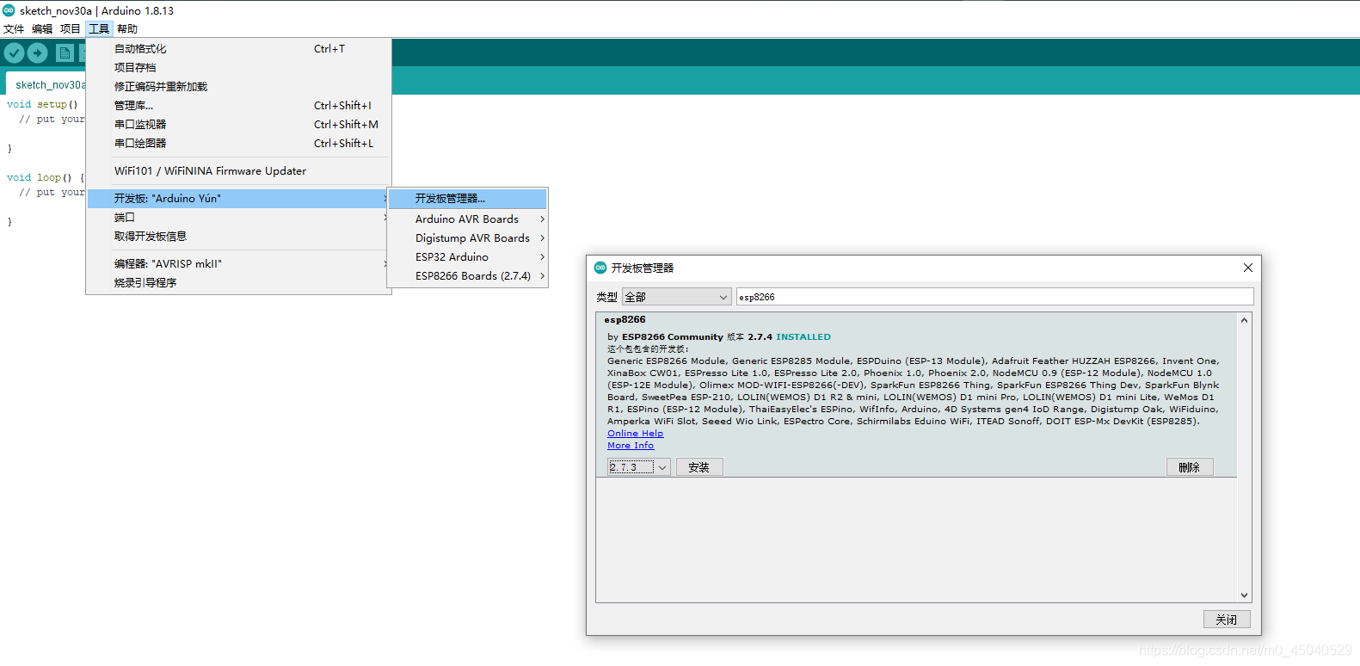
Task: Launch WiFi101 / WiFiNINA Firmware Updater
Action: [238, 171]
